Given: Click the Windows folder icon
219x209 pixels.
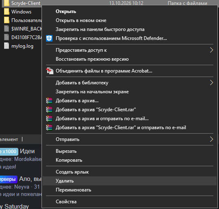Looking at the screenshot, I should [7, 11].
